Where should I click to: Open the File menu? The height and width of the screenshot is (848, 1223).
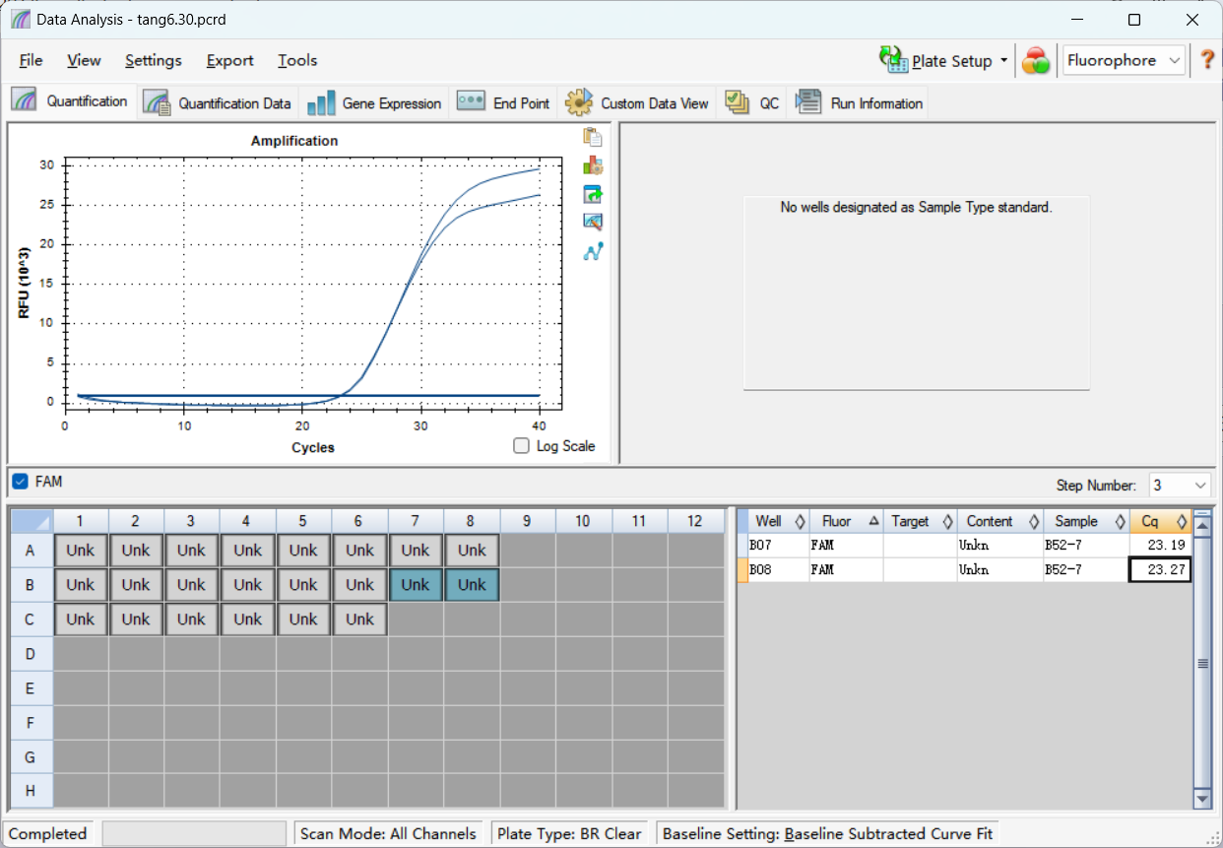[x=31, y=60]
